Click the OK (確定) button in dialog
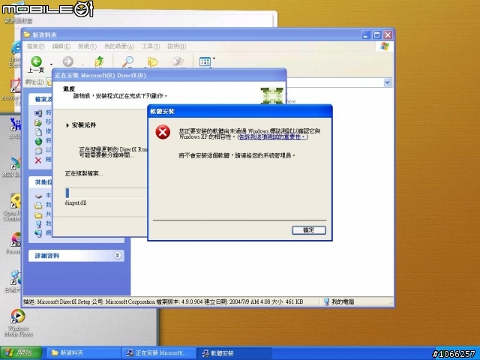This screenshot has width=480, height=360. click(x=308, y=230)
